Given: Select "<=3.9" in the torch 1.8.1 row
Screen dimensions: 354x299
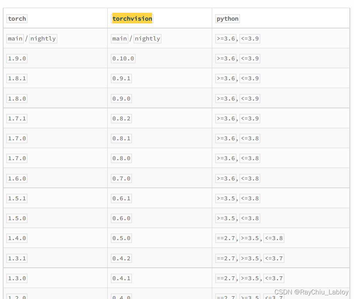Looking at the screenshot, I should pos(250,78).
